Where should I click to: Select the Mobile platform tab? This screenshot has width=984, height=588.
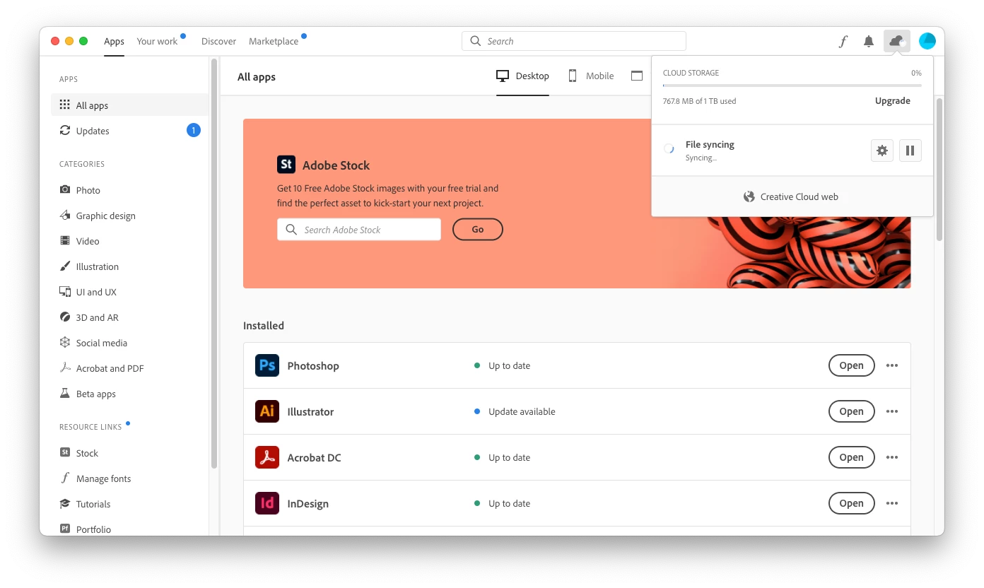click(591, 76)
